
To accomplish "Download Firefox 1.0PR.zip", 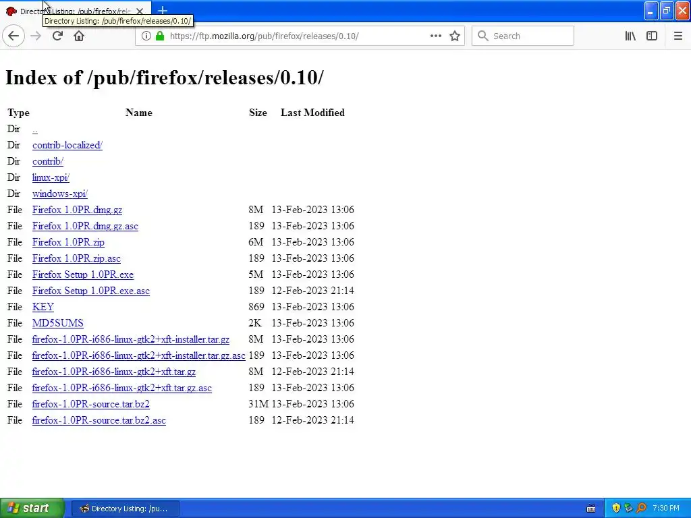I will (68, 242).
